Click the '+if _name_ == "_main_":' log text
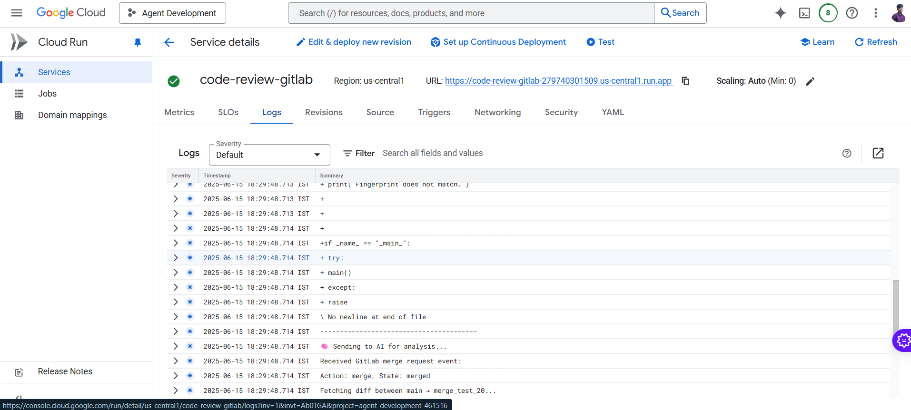Viewport: 911px width, 410px height. click(x=365, y=243)
